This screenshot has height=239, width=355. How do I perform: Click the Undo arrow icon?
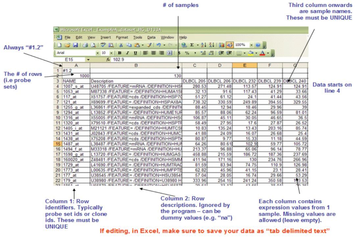pos(159,45)
